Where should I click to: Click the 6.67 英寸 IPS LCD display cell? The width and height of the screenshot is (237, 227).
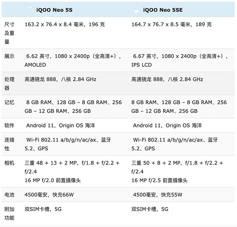coord(180,60)
